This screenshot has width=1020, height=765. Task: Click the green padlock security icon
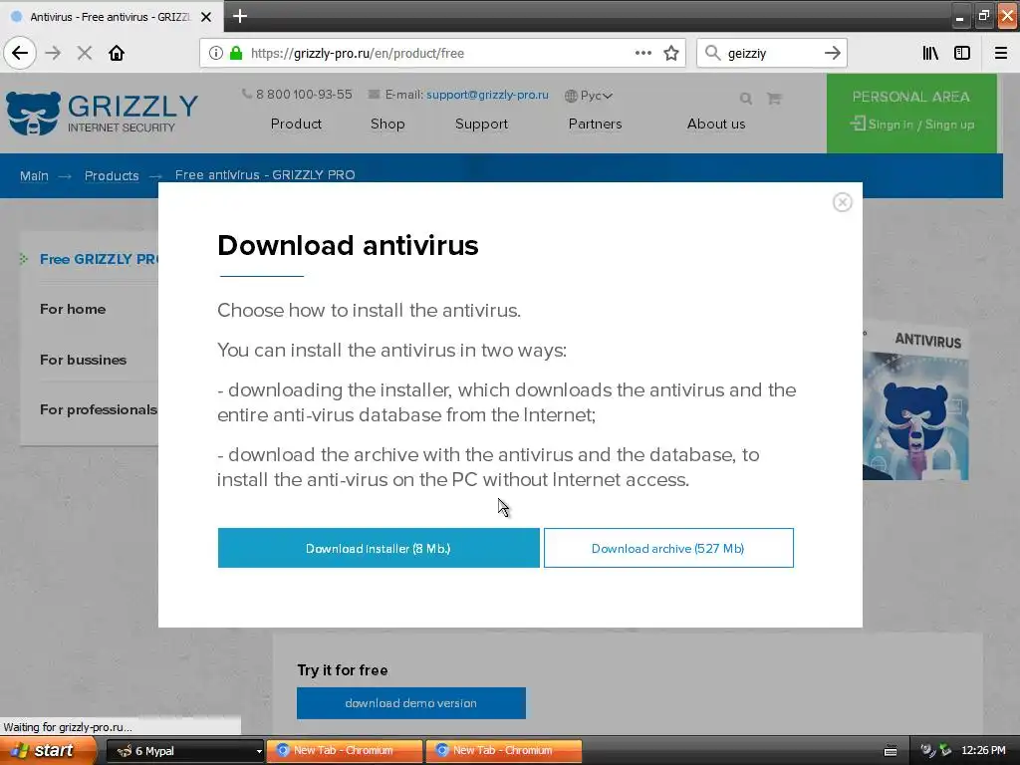[x=236, y=54]
